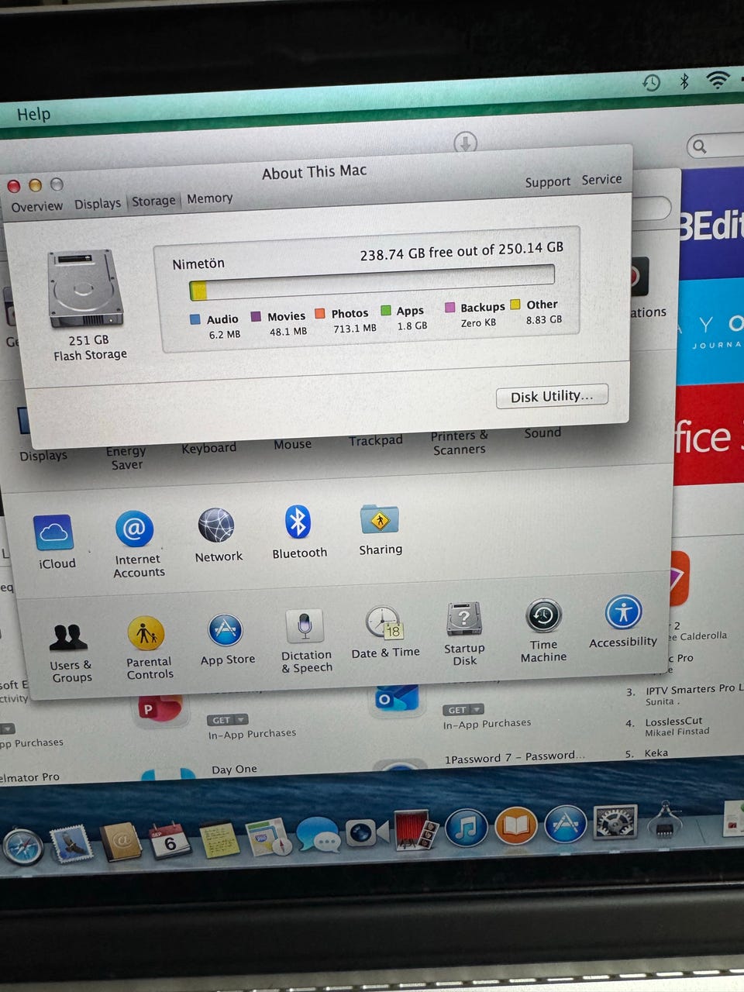744x992 pixels.
Task: Open LosslessCut in App Store list
Action: (x=673, y=721)
